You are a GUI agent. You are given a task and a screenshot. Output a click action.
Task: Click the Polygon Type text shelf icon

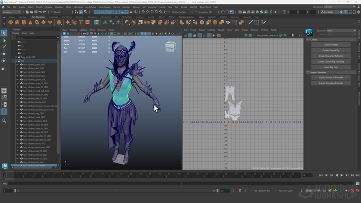81,22
